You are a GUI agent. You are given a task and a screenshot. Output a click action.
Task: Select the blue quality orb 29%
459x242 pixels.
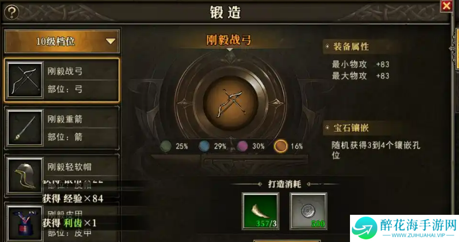[204, 146]
